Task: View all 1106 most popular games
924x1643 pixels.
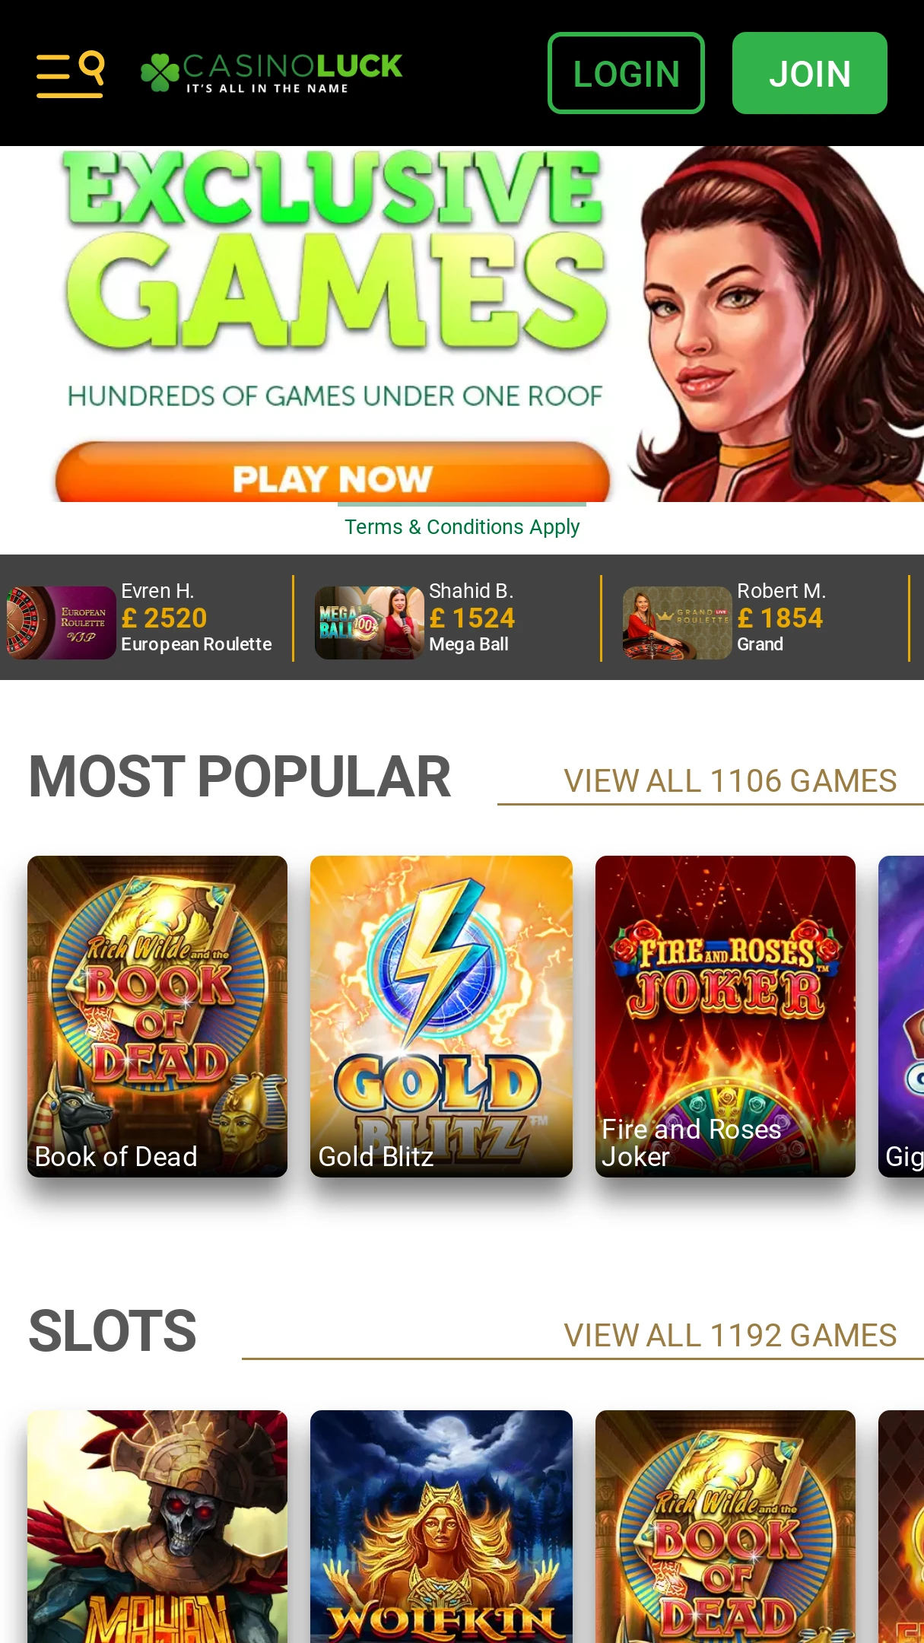Action: pos(730,781)
